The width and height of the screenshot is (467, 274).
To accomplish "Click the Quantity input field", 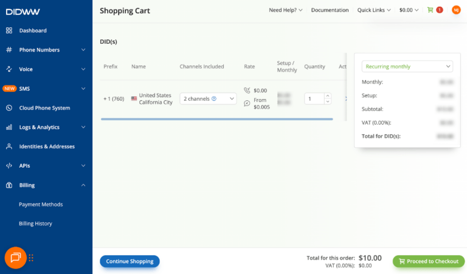I will pyautogui.click(x=314, y=98).
